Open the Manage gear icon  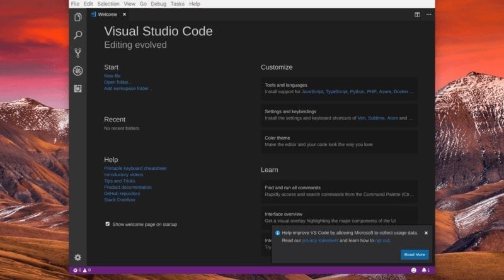[x=77, y=257]
